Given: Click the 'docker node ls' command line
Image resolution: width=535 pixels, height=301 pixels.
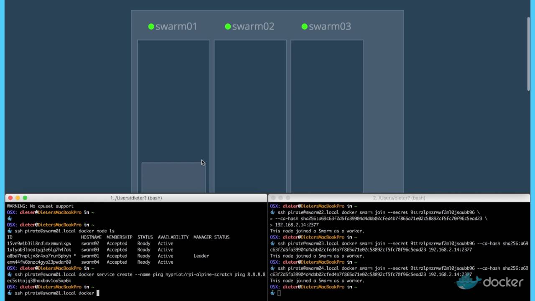Looking at the screenshot, I should (64, 231).
